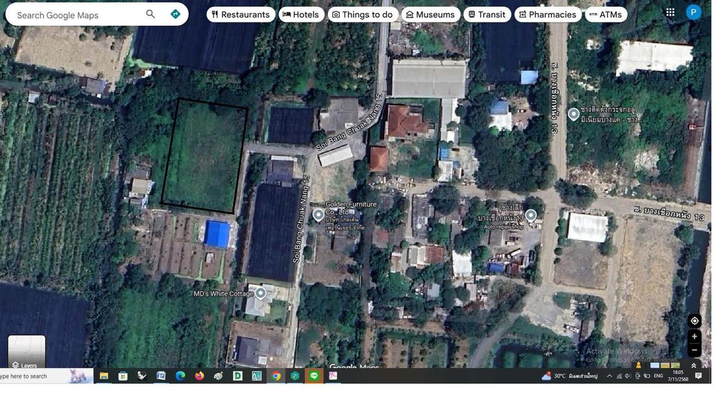Open the LINE app in taskbar
The height and width of the screenshot is (400, 716).
click(314, 376)
